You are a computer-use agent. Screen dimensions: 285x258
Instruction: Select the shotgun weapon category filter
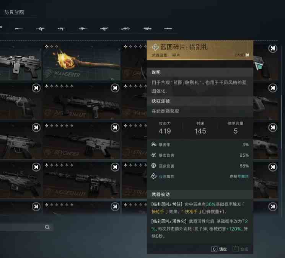point(19,29)
